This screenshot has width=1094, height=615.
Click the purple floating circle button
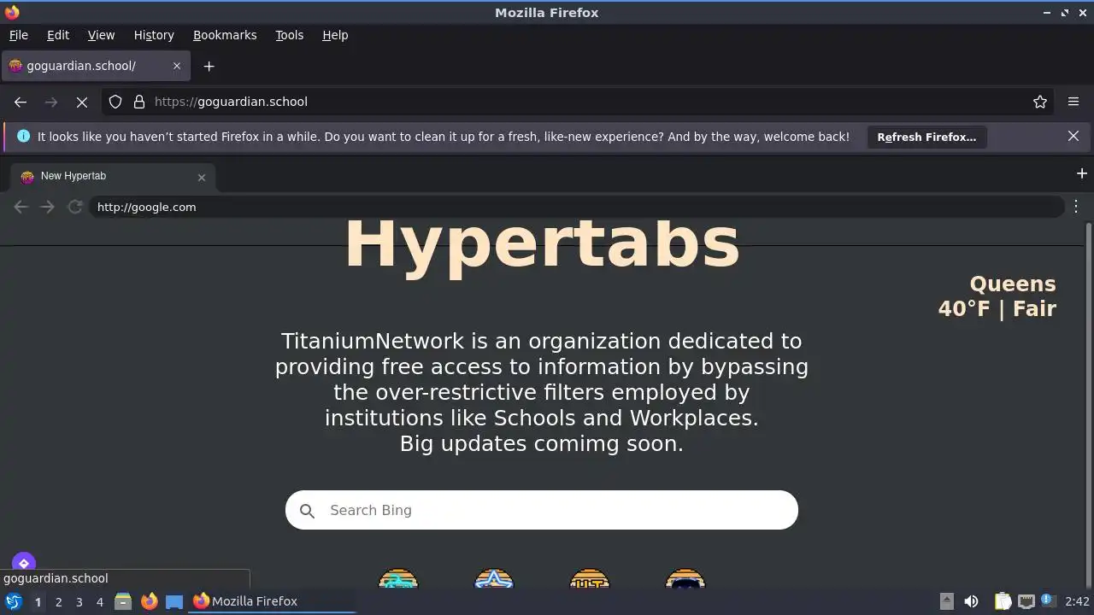pos(24,563)
